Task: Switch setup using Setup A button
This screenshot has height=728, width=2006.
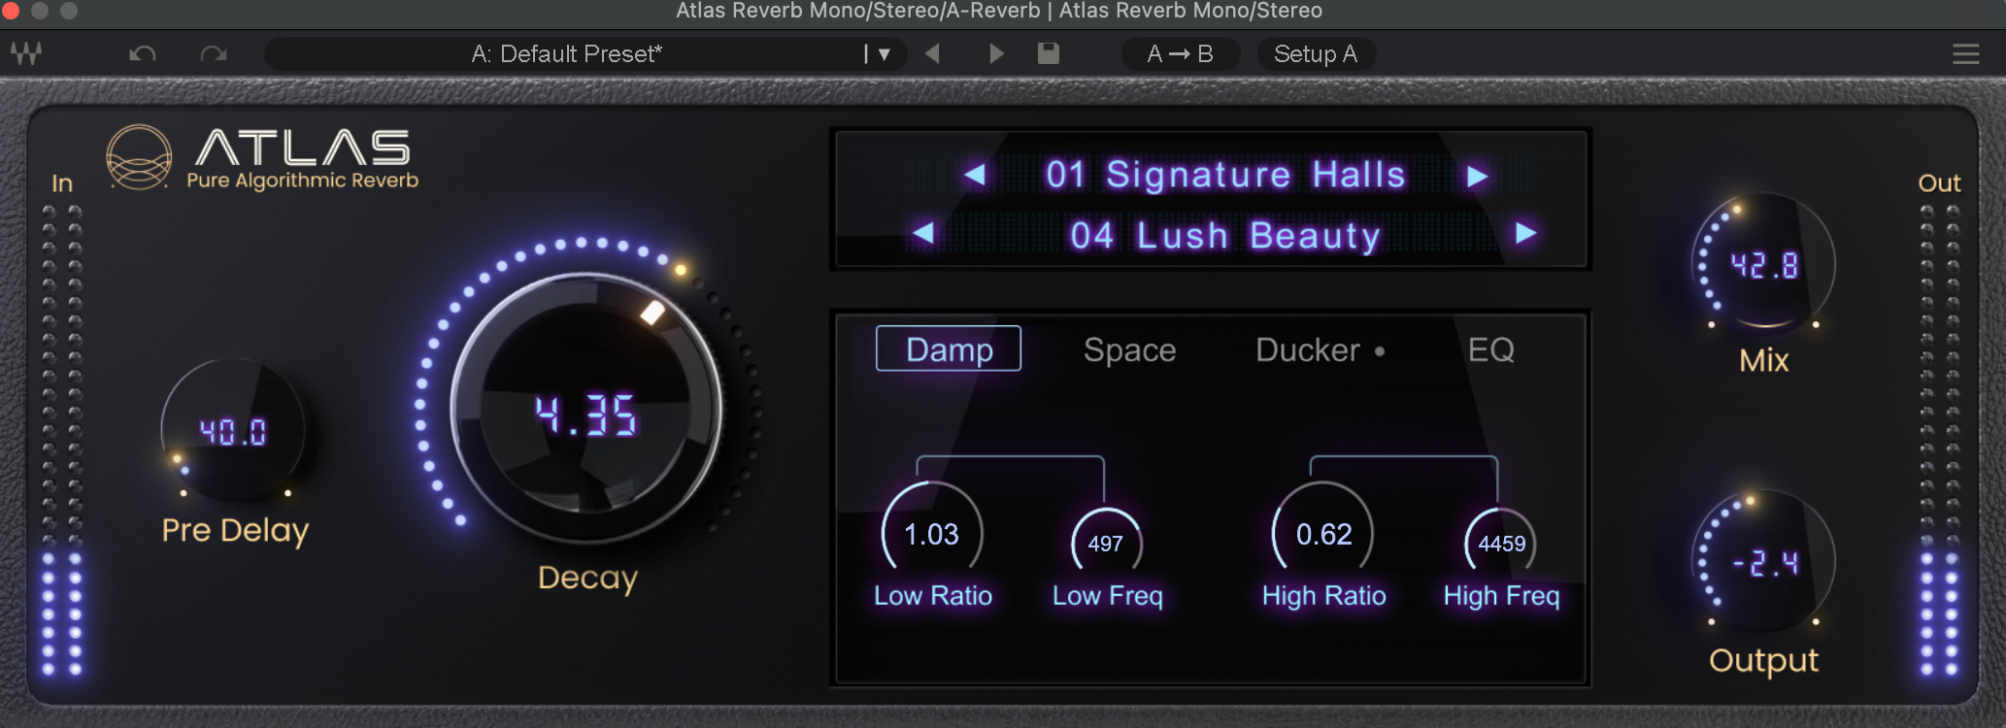Action: point(1316,54)
